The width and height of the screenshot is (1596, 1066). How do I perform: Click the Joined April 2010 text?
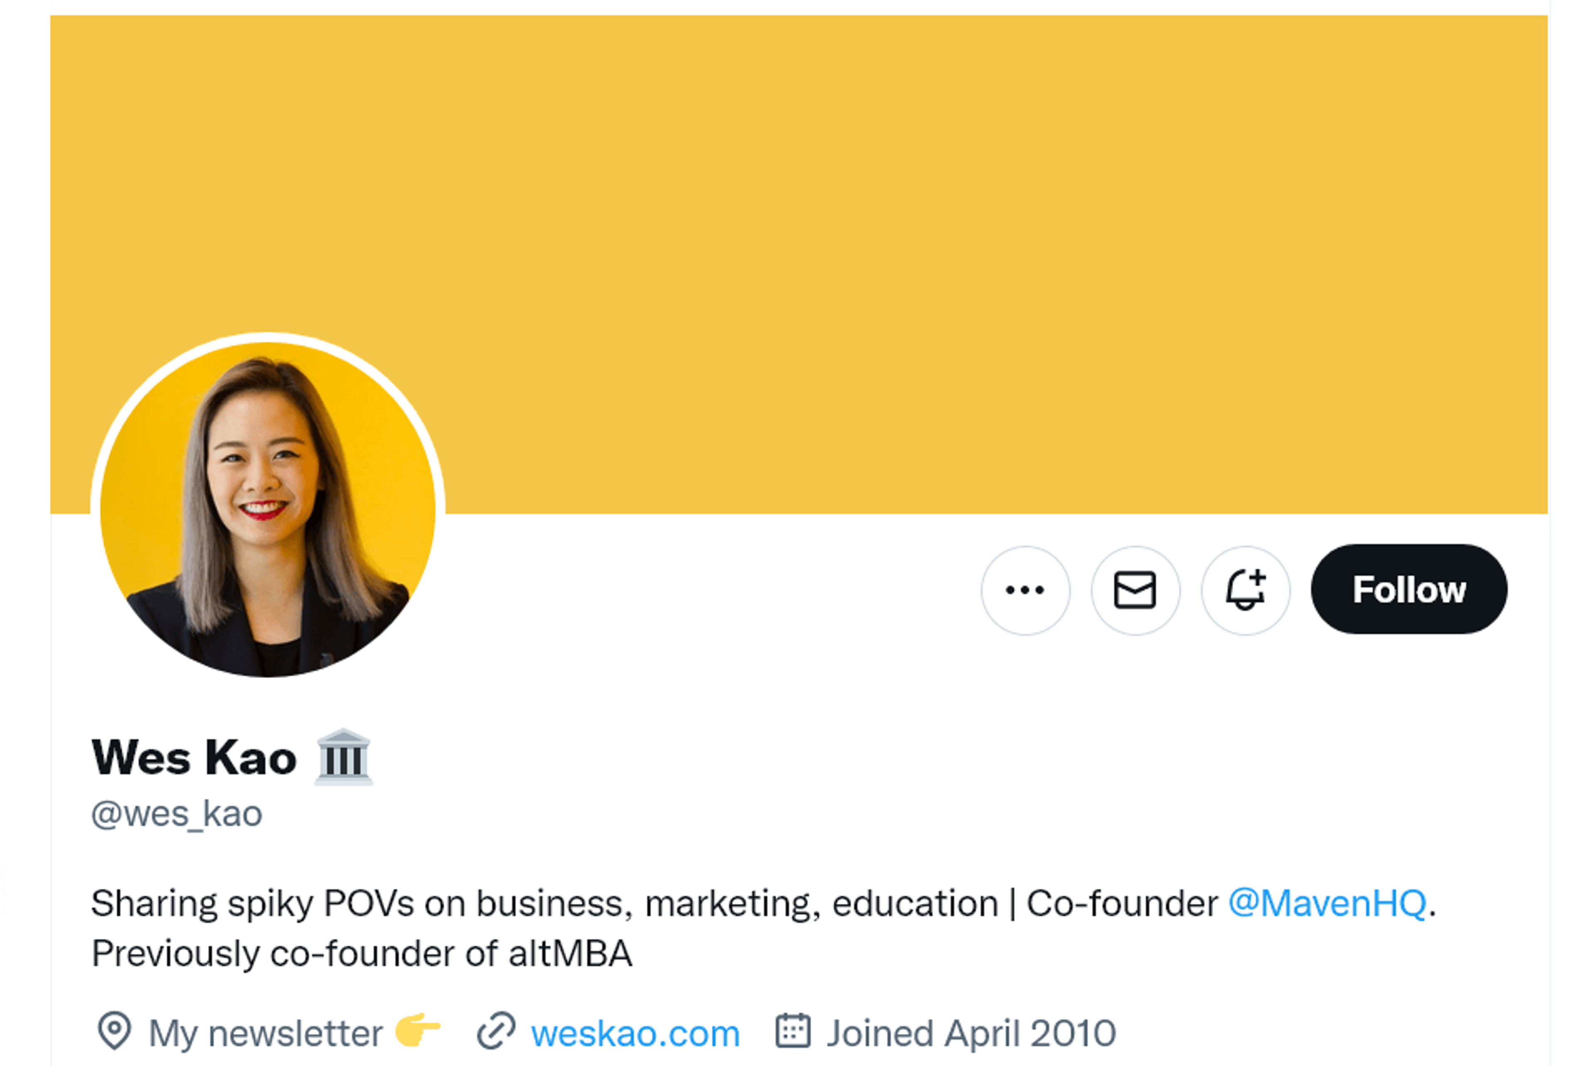(x=972, y=1034)
